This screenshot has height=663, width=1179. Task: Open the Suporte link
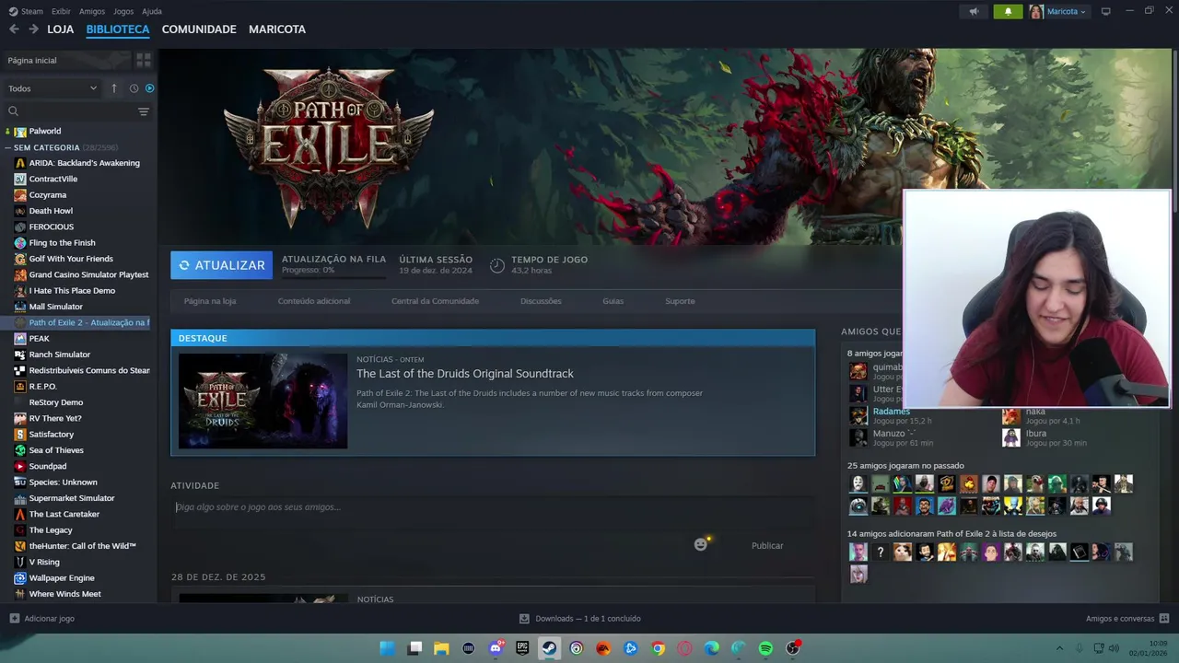[x=680, y=301]
